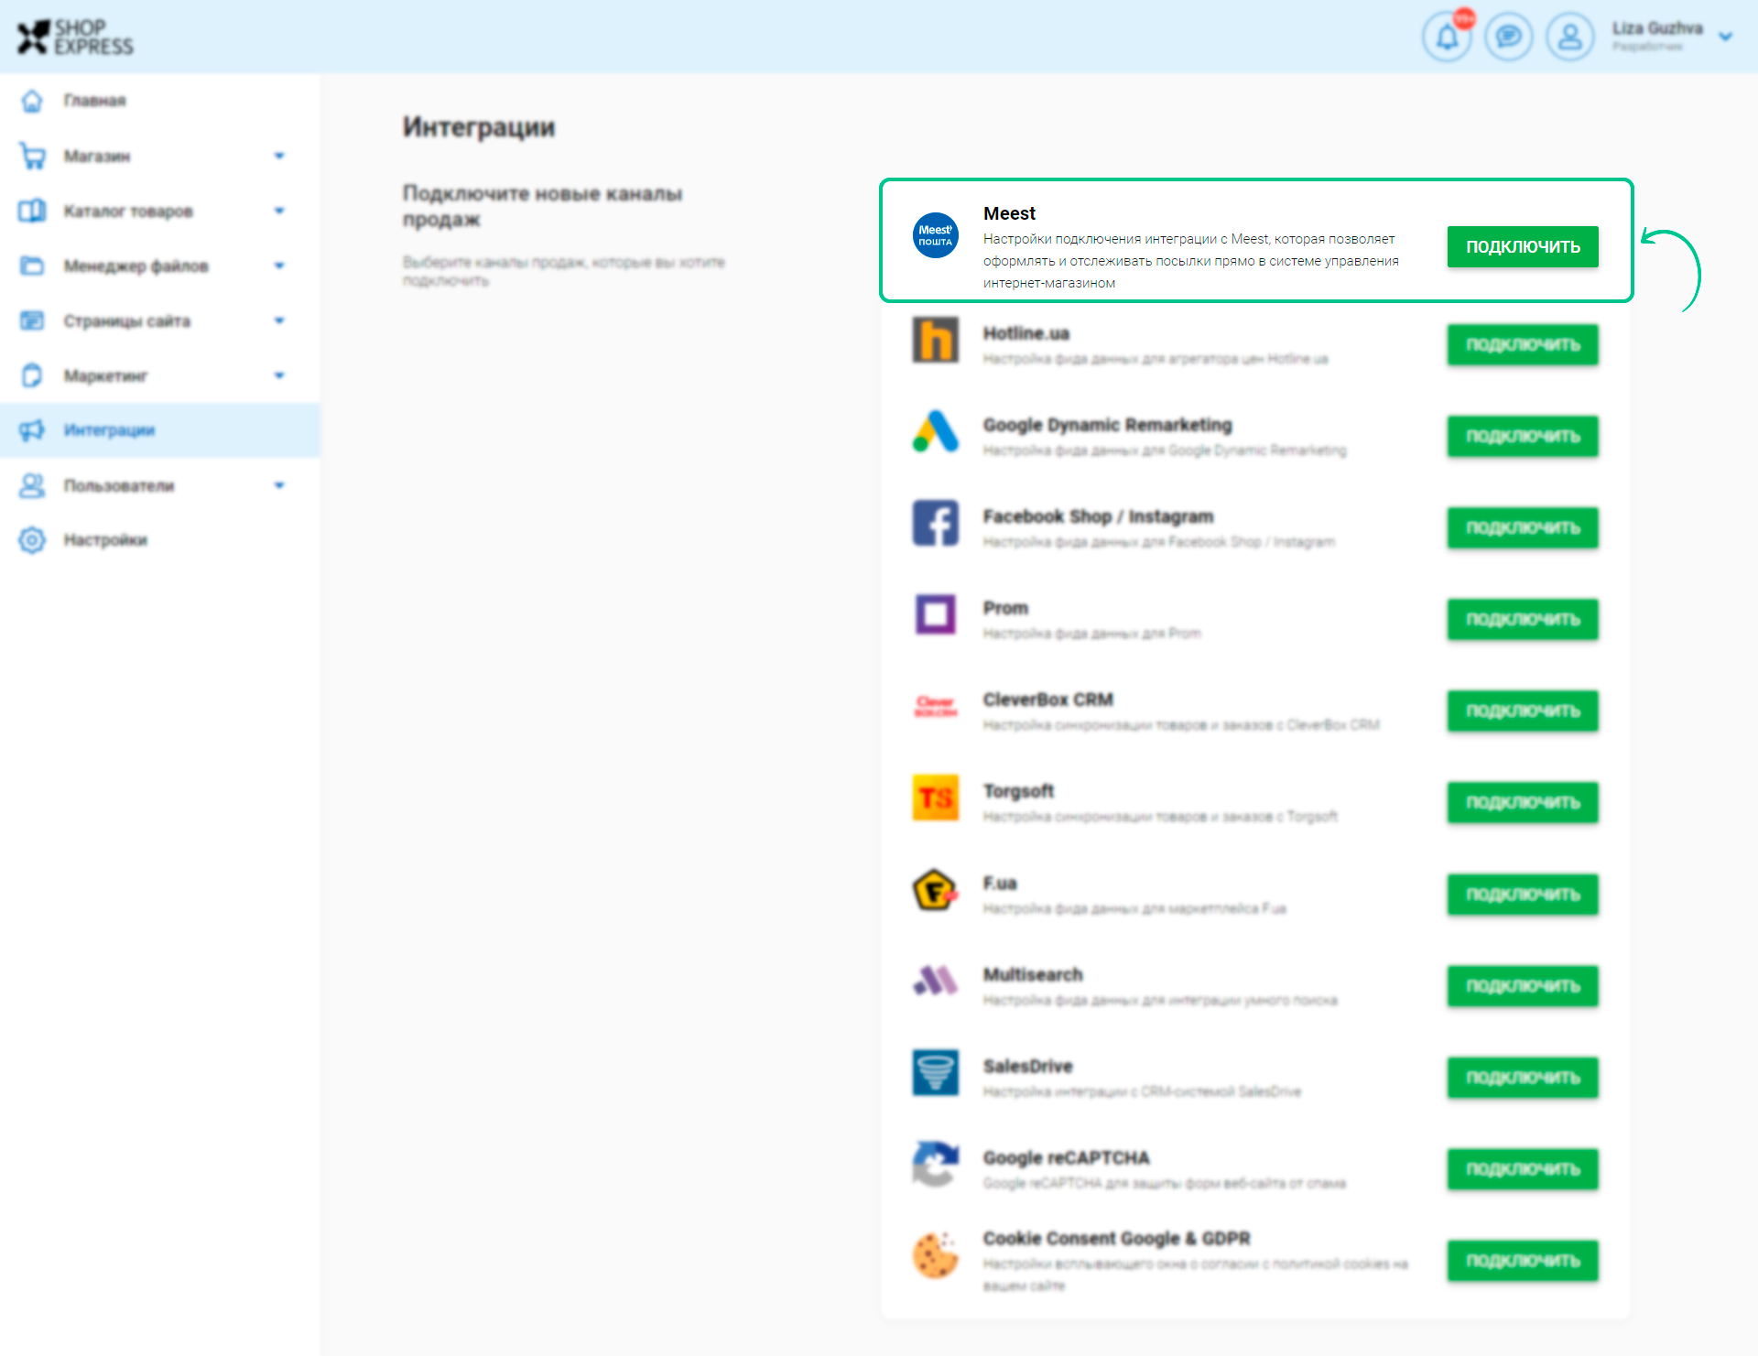The width and height of the screenshot is (1758, 1356).
Task: Click the Интеграции page heading
Action: [479, 127]
